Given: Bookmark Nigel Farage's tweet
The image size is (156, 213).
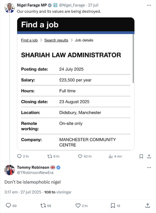Looking at the screenshot, I should click(141, 156).
